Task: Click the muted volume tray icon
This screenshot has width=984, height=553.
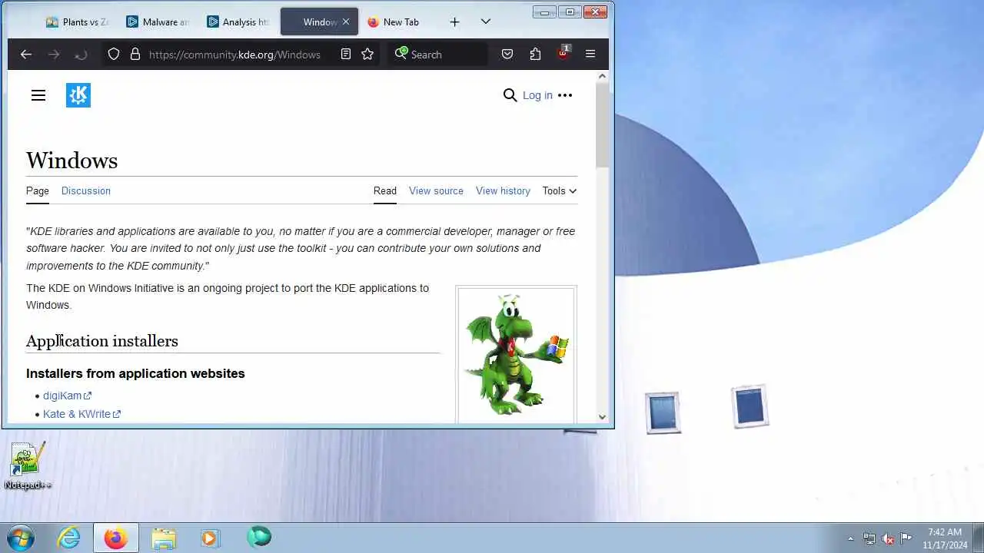Action: coord(888,538)
